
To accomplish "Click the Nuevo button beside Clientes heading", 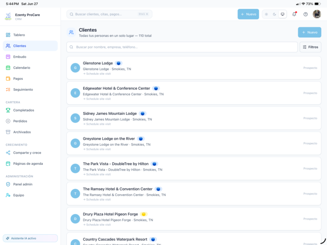I will 309,32.
